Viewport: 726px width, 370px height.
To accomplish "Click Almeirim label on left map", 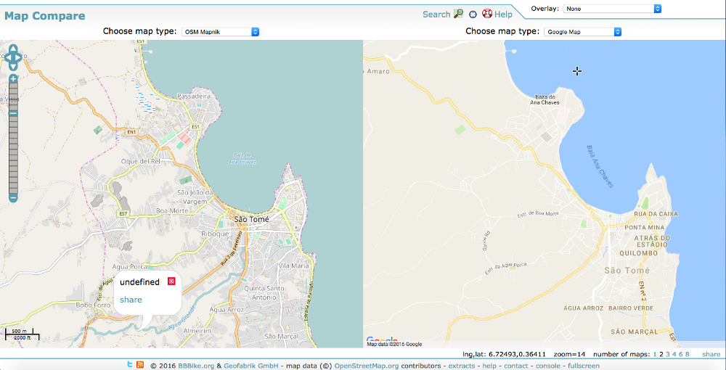I will click(197, 331).
